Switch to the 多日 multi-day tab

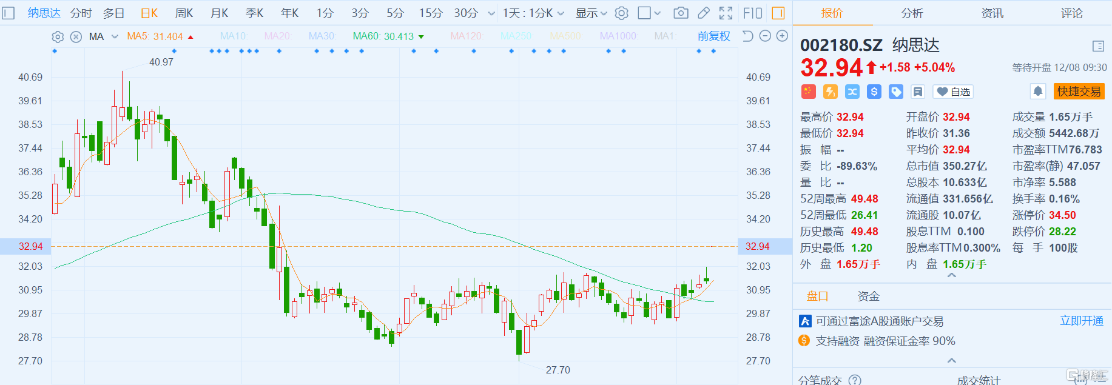click(x=114, y=13)
